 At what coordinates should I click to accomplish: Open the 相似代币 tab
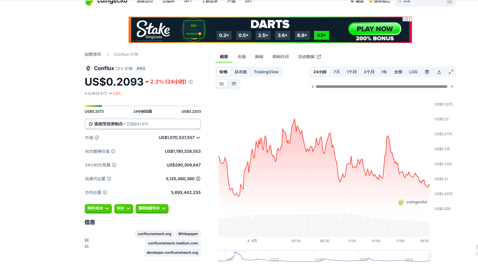click(281, 57)
